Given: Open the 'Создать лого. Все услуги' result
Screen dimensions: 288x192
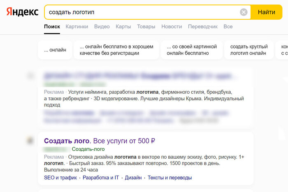Looking at the screenshot, I should [x=100, y=141].
